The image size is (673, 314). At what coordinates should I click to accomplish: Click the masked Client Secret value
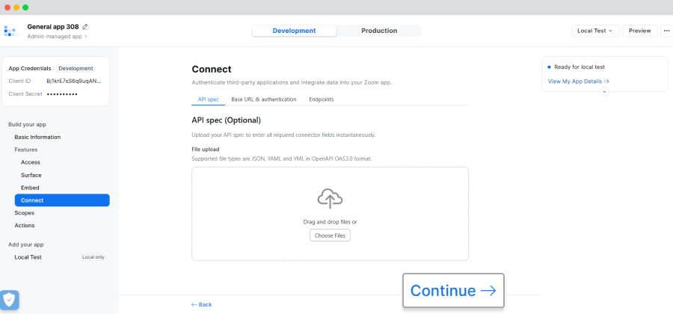point(62,94)
